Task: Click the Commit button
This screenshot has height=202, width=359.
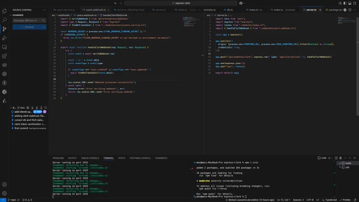Action: tap(27, 27)
